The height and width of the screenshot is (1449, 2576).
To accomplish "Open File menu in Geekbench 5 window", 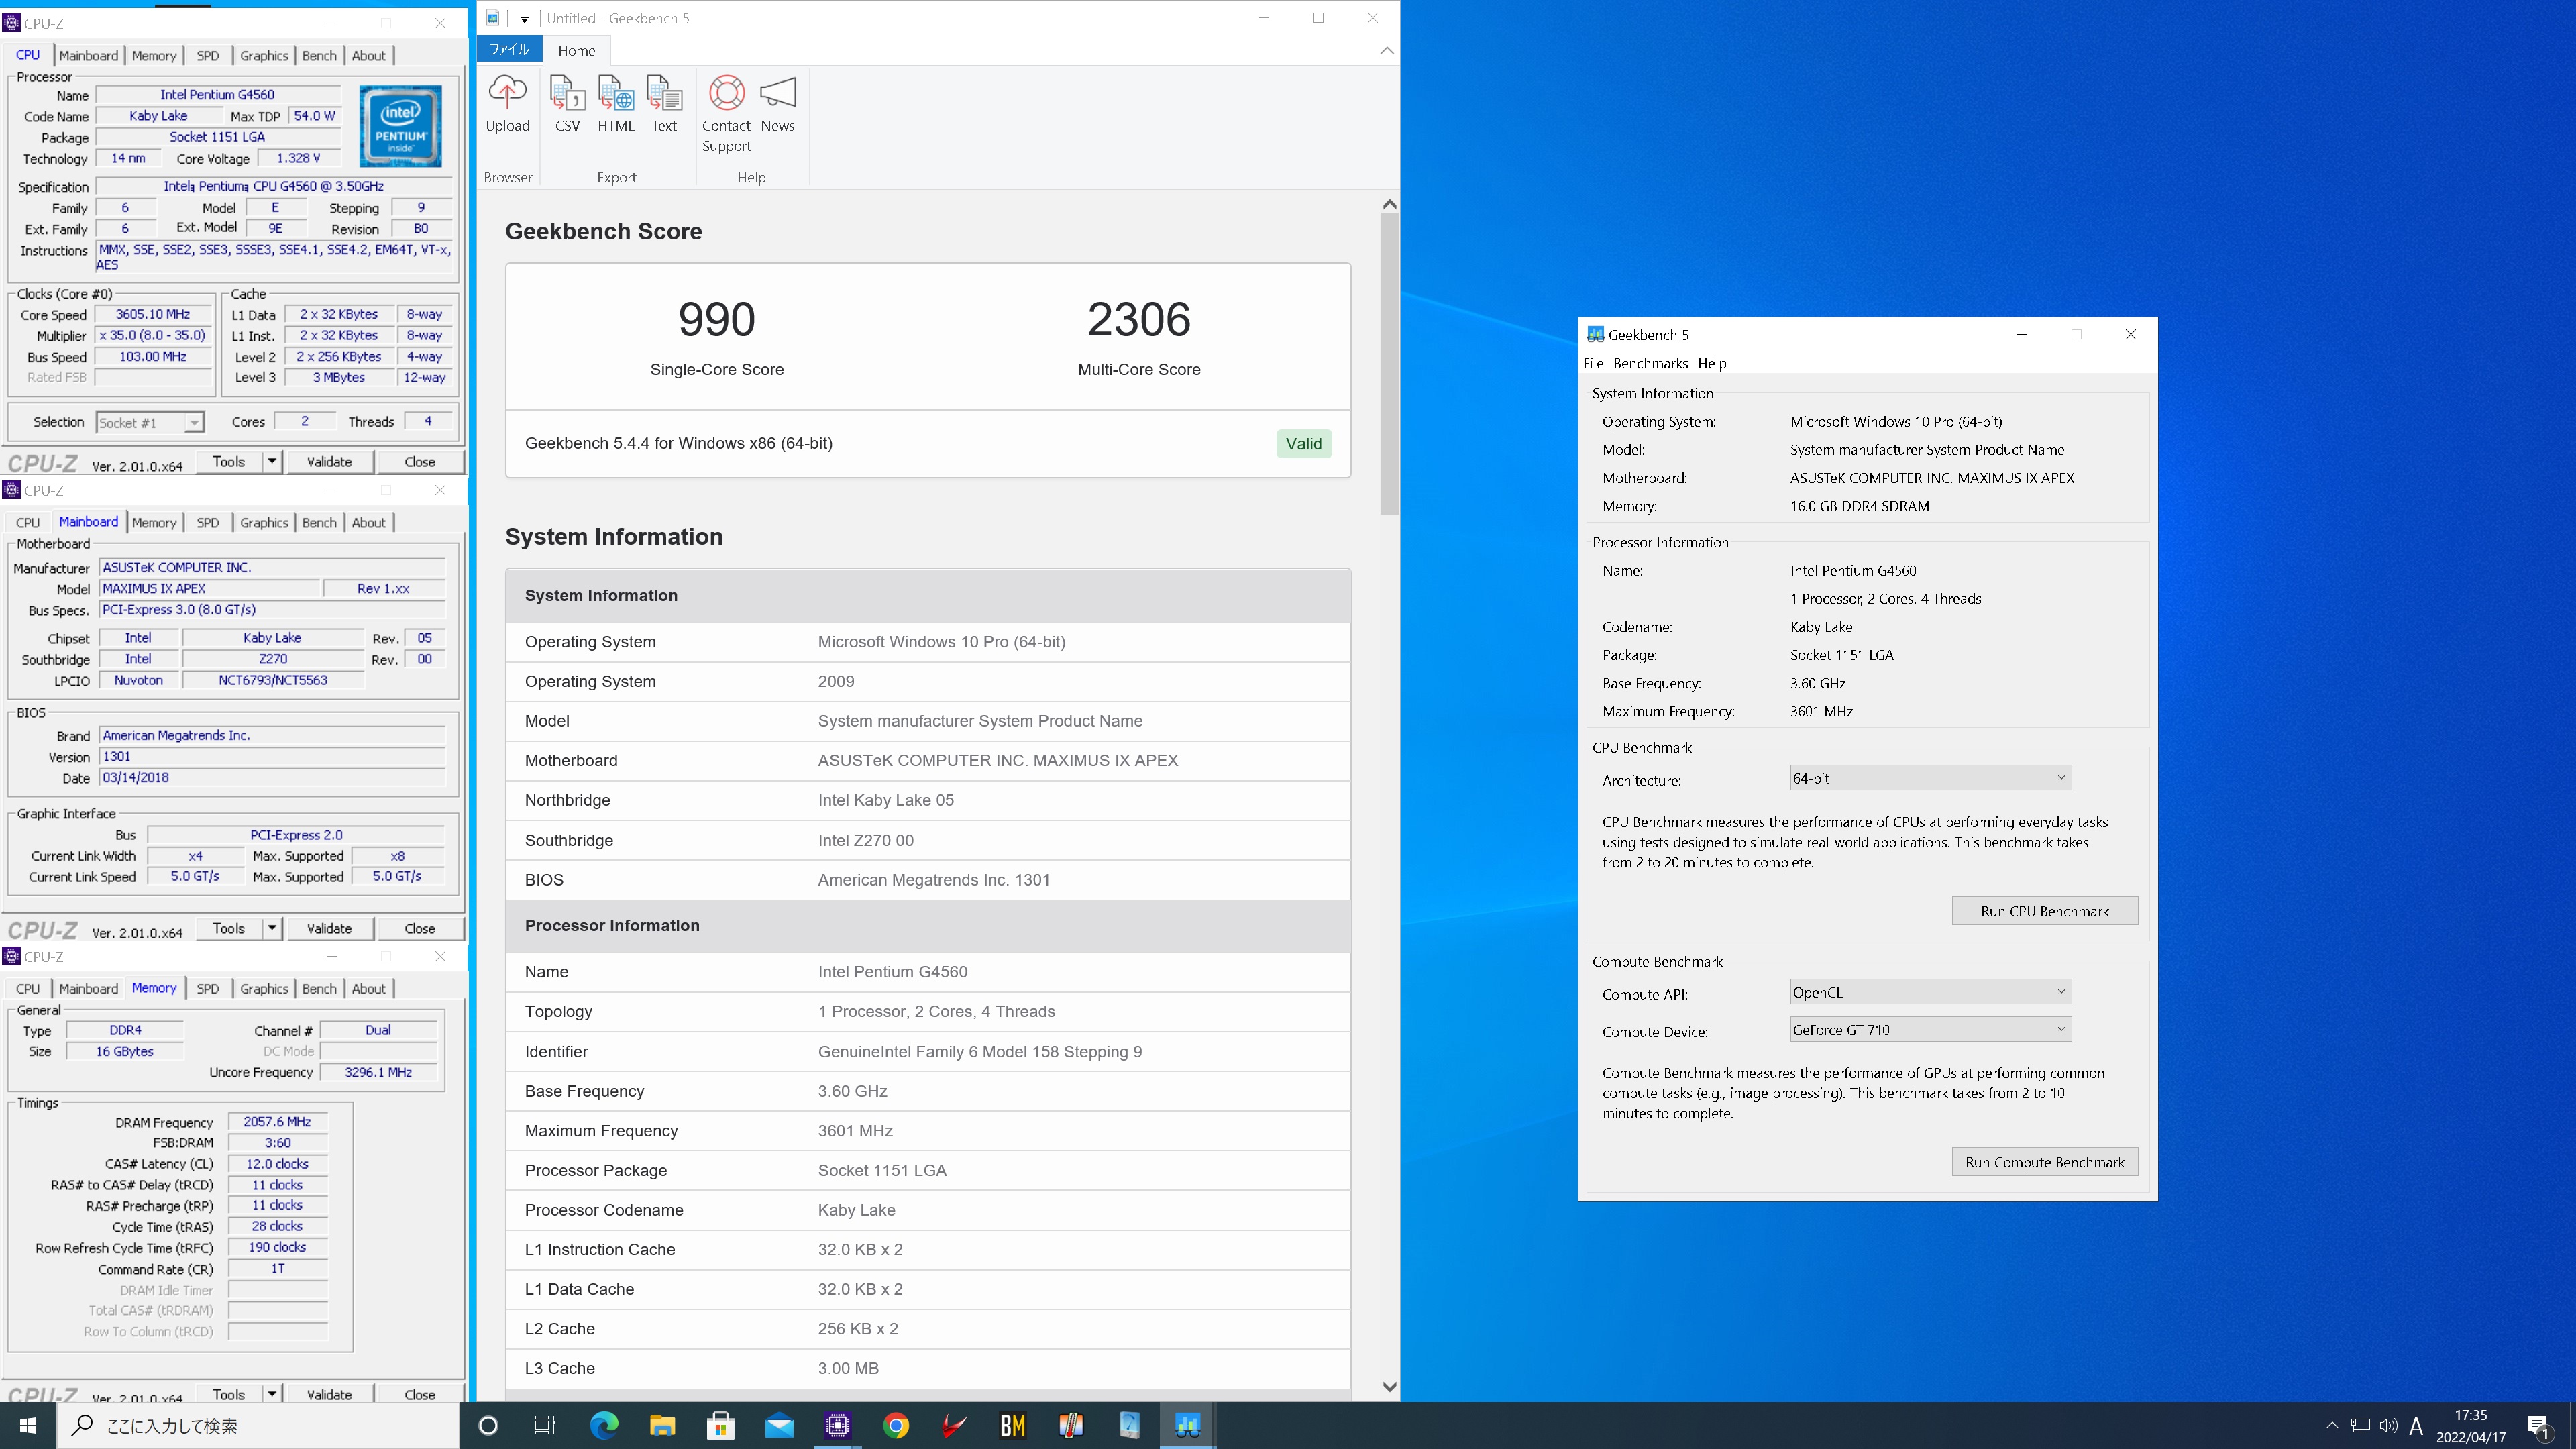I will (1593, 363).
